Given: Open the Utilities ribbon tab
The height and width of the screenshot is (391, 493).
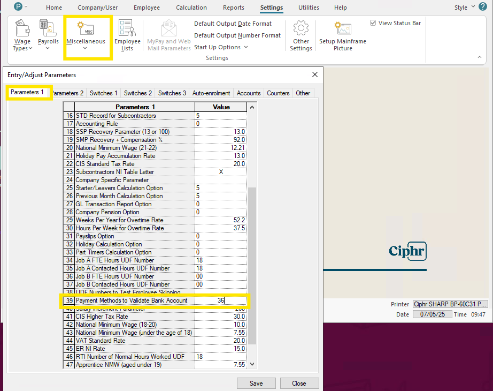Looking at the screenshot, I should (x=309, y=7).
